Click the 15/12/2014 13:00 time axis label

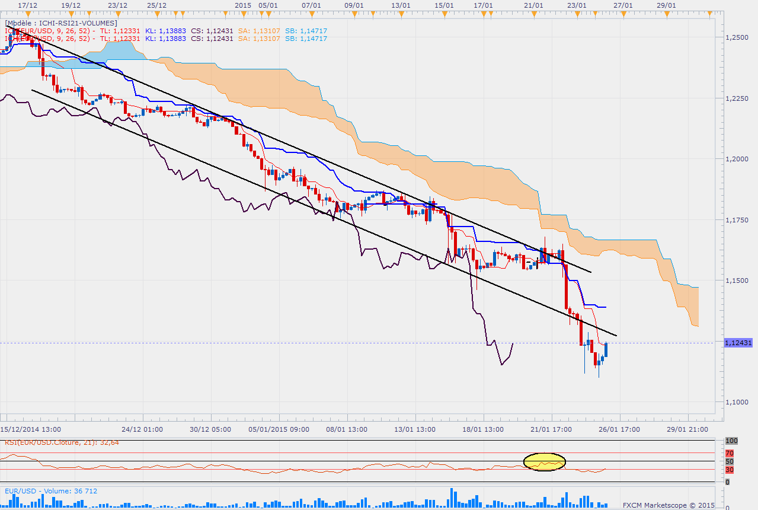(x=30, y=429)
